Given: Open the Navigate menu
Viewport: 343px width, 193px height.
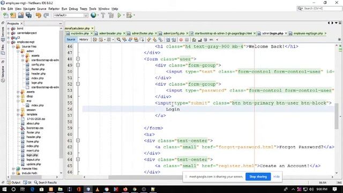Looking at the screenshot, I should [x=29, y=9].
